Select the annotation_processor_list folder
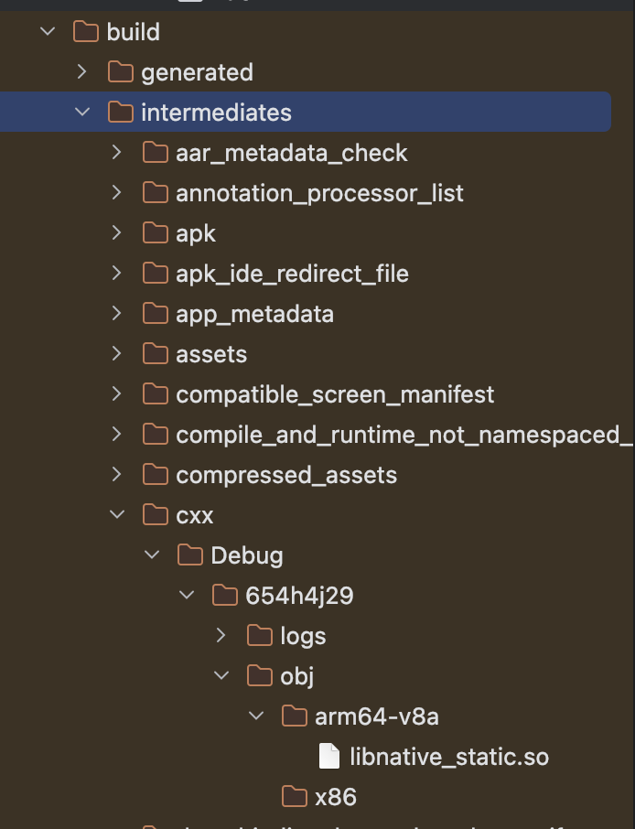The height and width of the screenshot is (829, 635). click(319, 193)
